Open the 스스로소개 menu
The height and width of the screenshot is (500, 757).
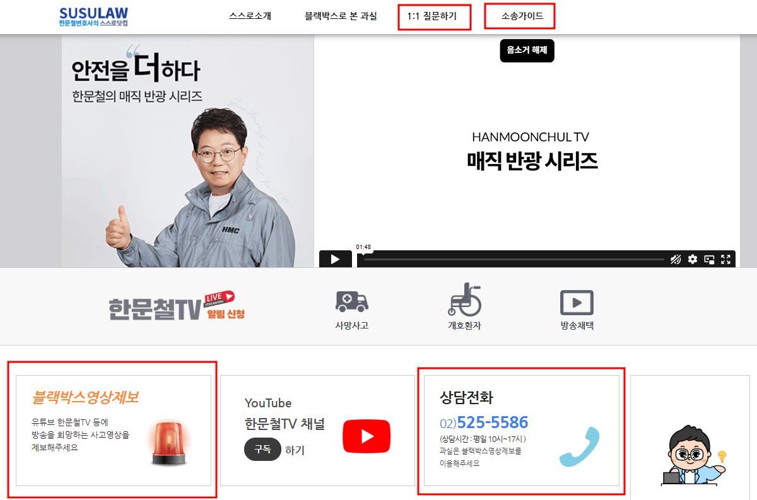pos(250,16)
